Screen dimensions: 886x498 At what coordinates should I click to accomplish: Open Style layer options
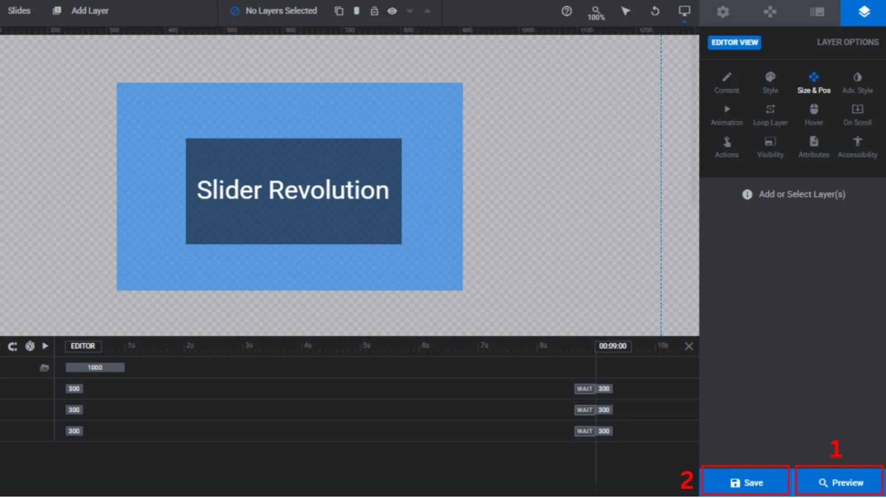(x=770, y=83)
